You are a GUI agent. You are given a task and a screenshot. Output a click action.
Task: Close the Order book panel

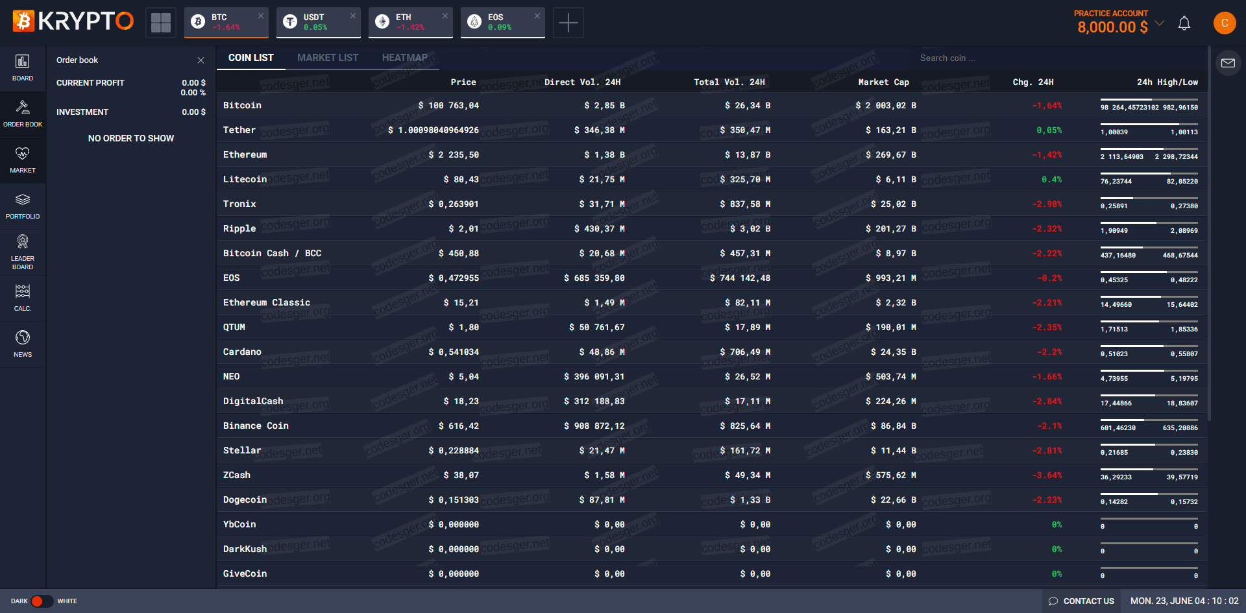coord(201,60)
